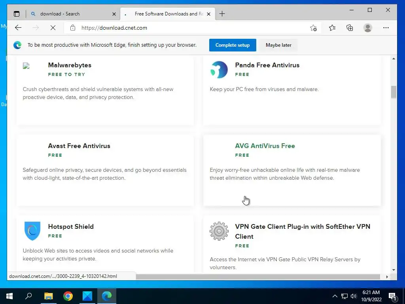Stop loading the page
Viewport: 405px width, 304px height.
click(x=53, y=28)
